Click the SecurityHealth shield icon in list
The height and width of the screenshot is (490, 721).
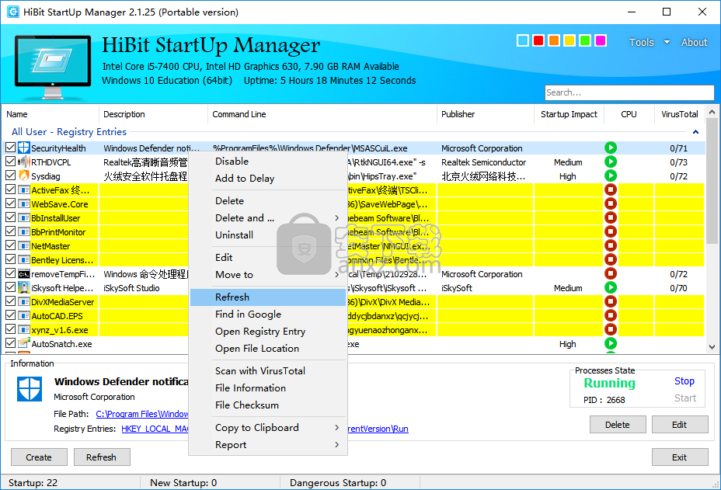tap(23, 148)
